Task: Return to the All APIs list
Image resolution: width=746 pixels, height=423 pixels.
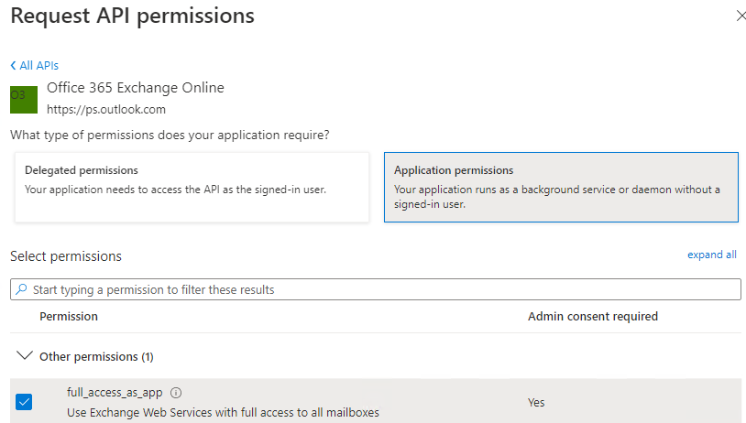Action: 38,66
